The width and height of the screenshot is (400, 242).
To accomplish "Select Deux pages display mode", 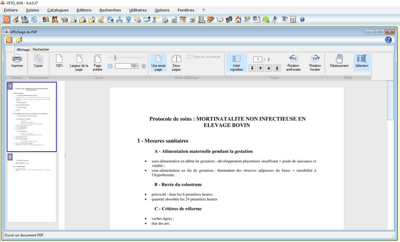I will coord(176,63).
